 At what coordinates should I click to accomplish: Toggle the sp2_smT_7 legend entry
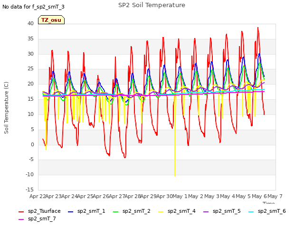[x=37, y=218]
